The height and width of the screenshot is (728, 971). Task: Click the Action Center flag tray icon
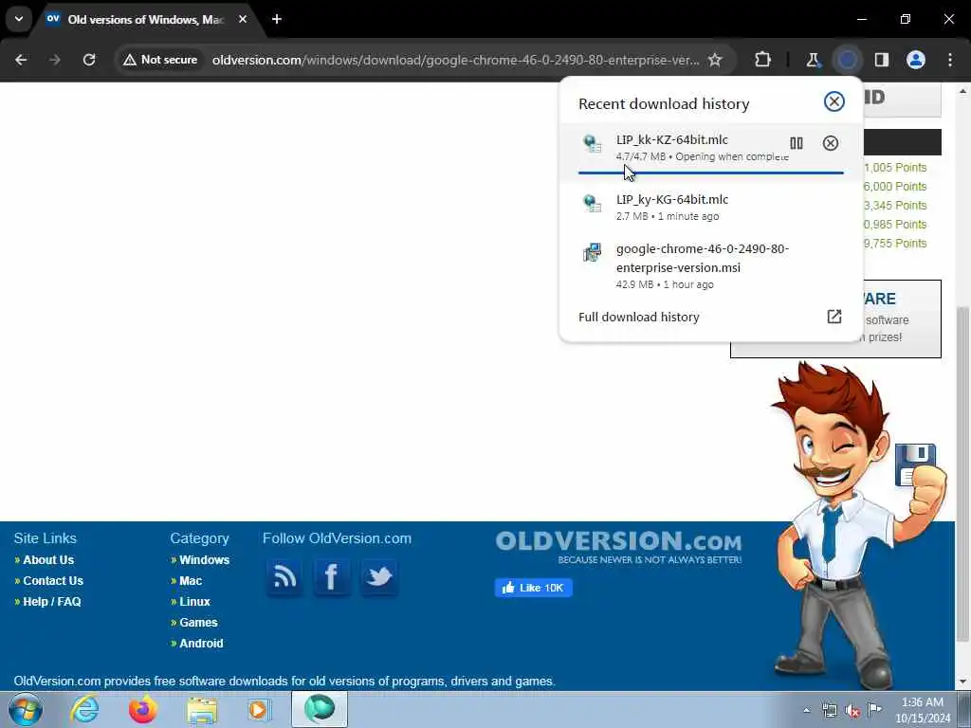[x=874, y=710]
